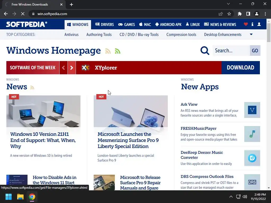
Task: Open the Ark View app title link
Action: click(189, 104)
